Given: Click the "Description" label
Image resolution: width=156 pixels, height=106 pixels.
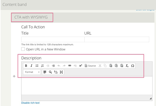Looking at the screenshot, I should click(x=31, y=58).
